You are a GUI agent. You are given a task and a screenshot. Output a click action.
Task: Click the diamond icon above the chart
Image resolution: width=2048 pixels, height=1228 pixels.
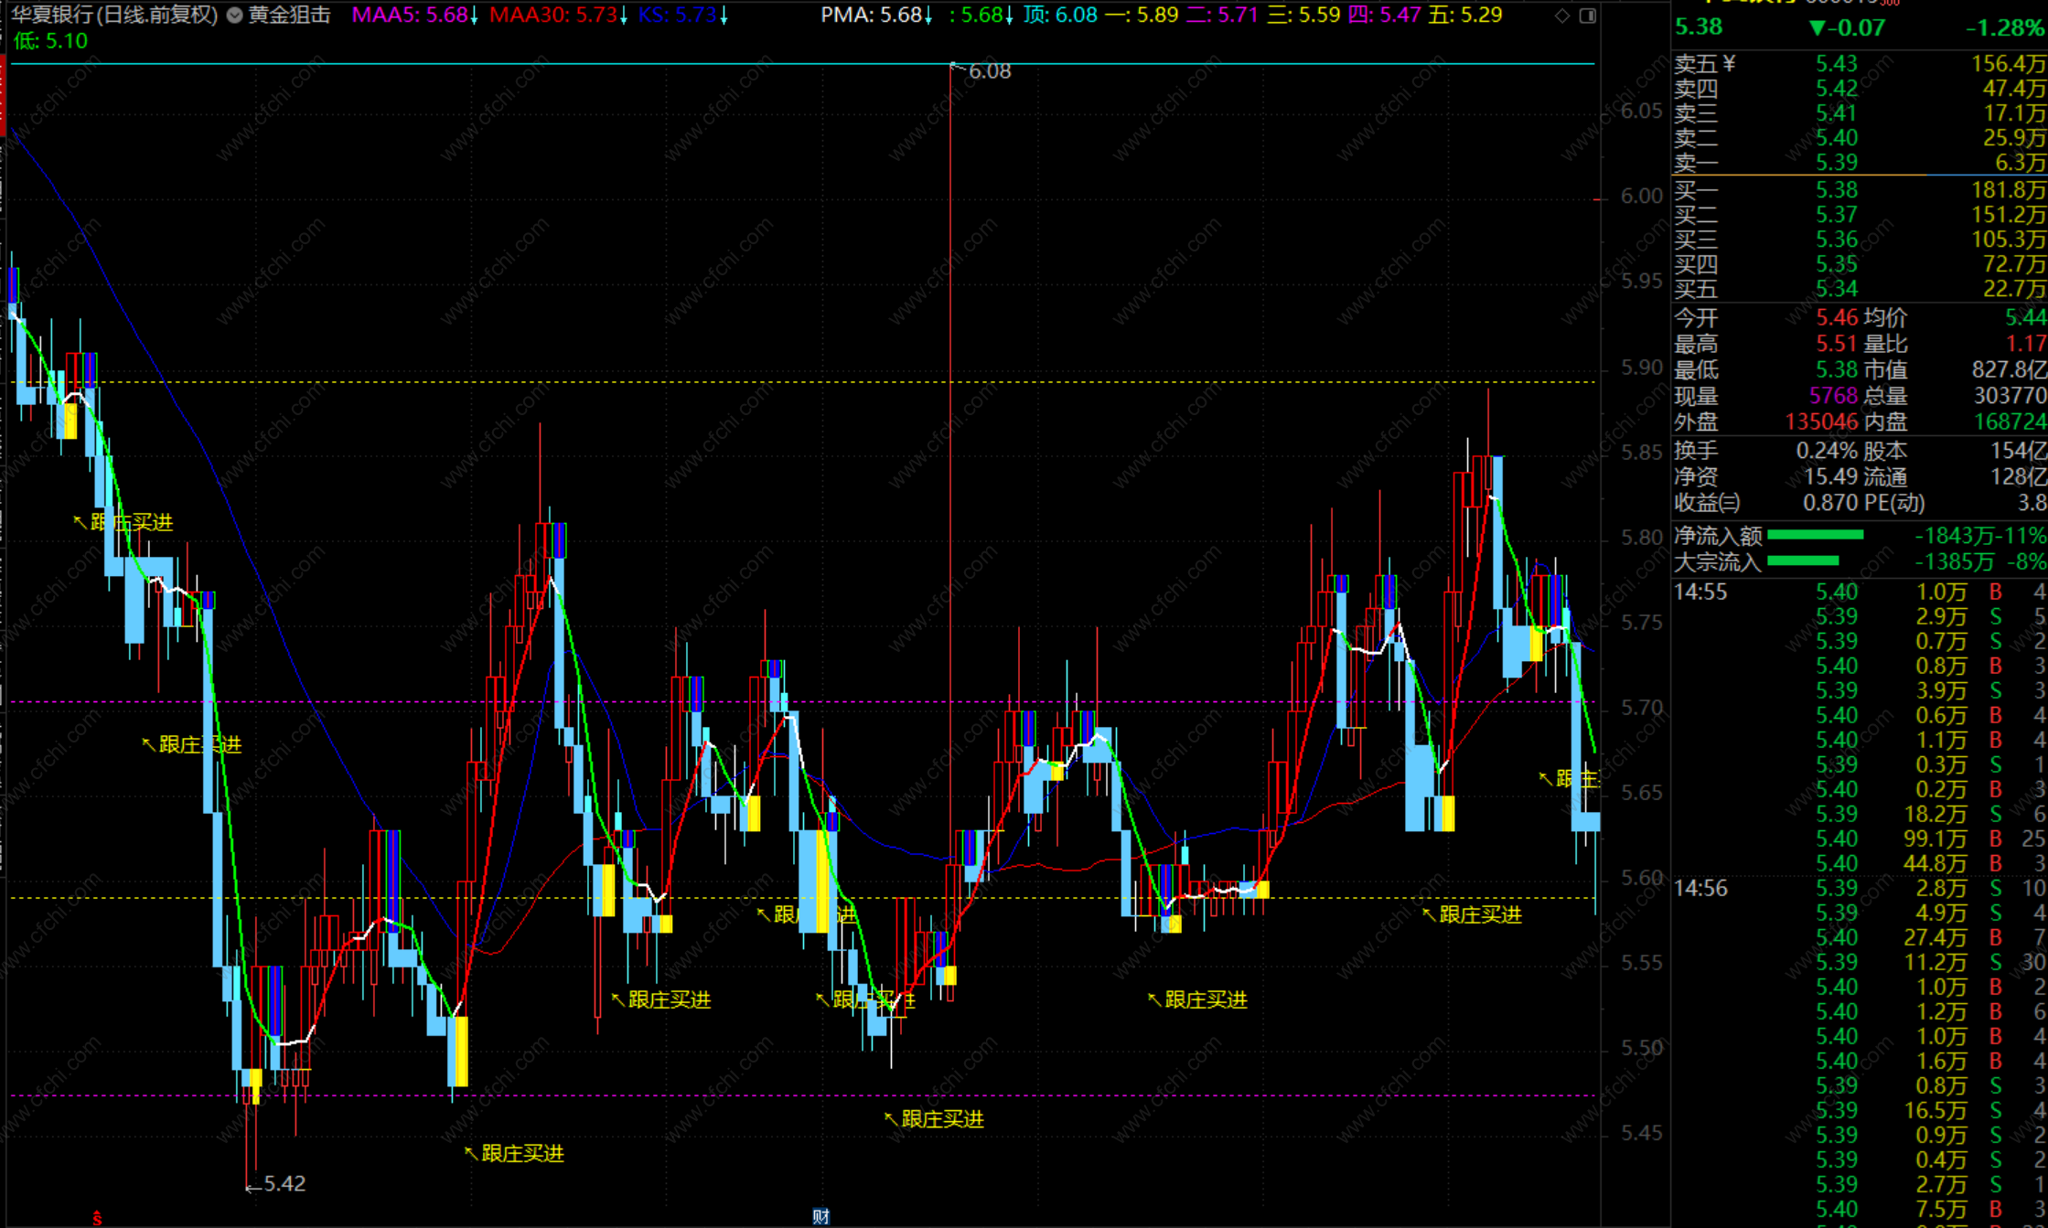[1562, 16]
